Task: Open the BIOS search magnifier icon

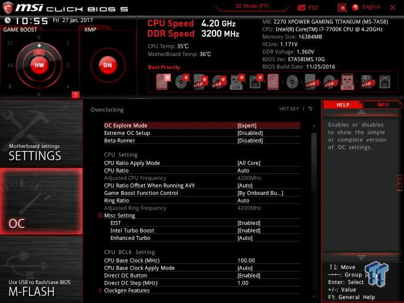Action: (x=342, y=8)
